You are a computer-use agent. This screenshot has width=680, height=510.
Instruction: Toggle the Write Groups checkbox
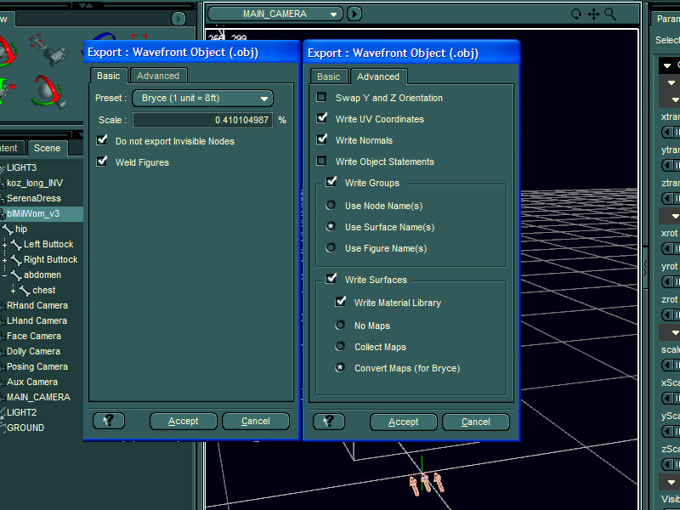tap(331, 182)
